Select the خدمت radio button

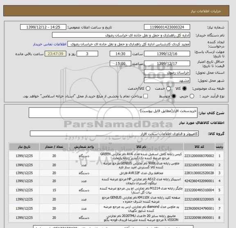pyautogui.click(x=168, y=88)
